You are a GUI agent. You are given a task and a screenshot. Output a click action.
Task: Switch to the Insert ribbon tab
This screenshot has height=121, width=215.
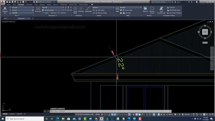pos(14,4)
